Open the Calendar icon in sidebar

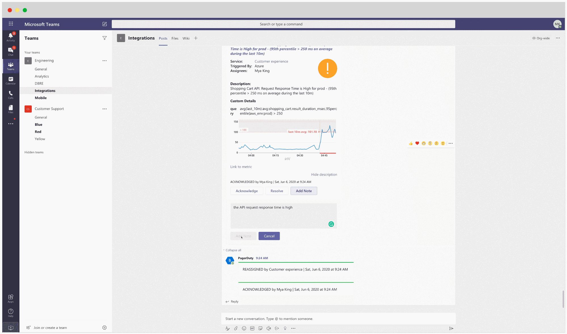click(10, 80)
